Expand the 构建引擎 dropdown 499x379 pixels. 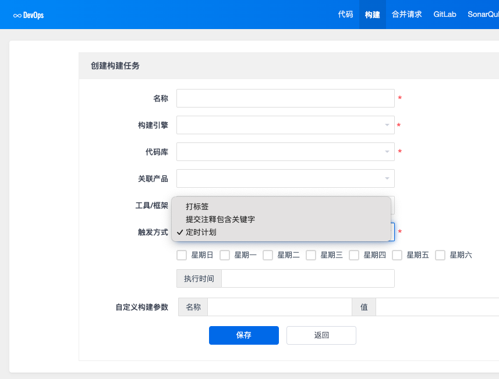coord(387,125)
